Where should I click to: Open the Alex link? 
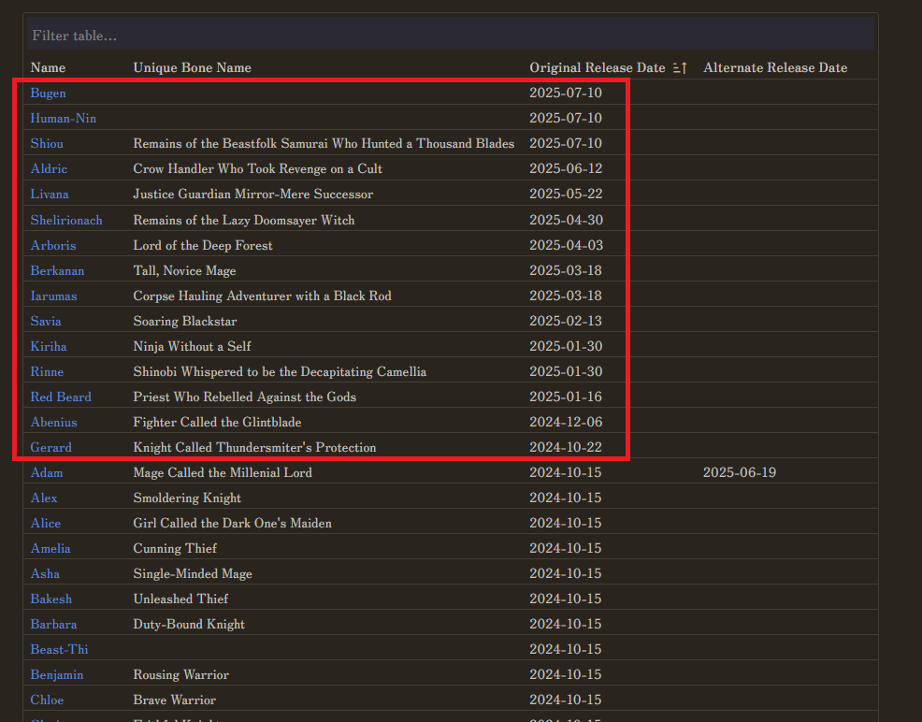(44, 498)
